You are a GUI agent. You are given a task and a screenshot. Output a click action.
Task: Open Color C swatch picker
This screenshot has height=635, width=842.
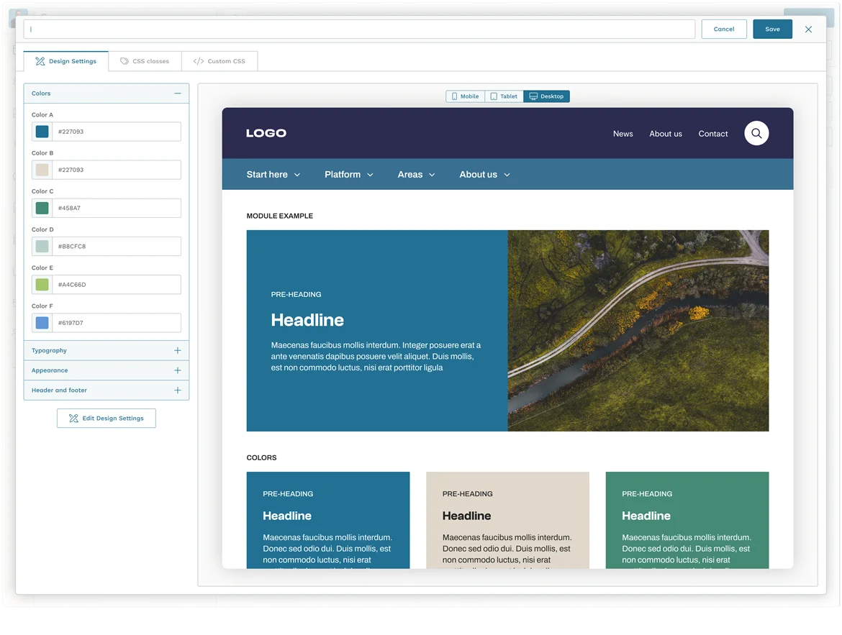[42, 209]
